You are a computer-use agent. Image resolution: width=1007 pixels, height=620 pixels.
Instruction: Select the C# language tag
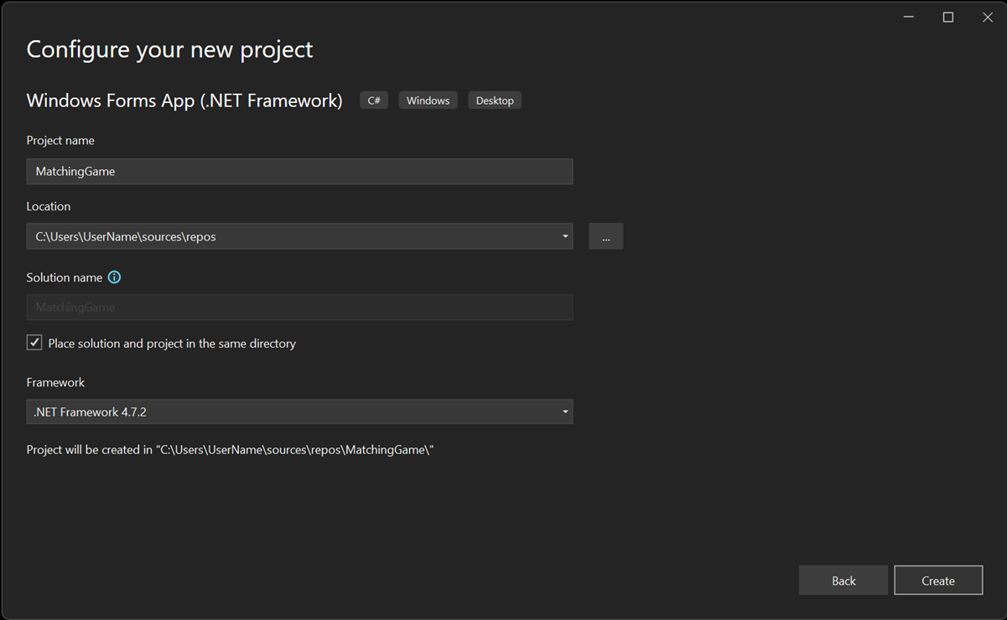tap(373, 100)
